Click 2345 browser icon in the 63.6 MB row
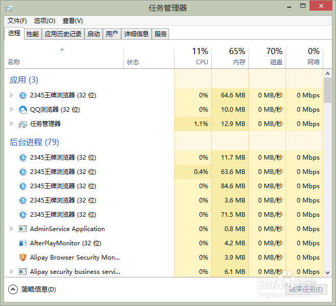The width and height of the screenshot is (336, 306). [x=23, y=172]
